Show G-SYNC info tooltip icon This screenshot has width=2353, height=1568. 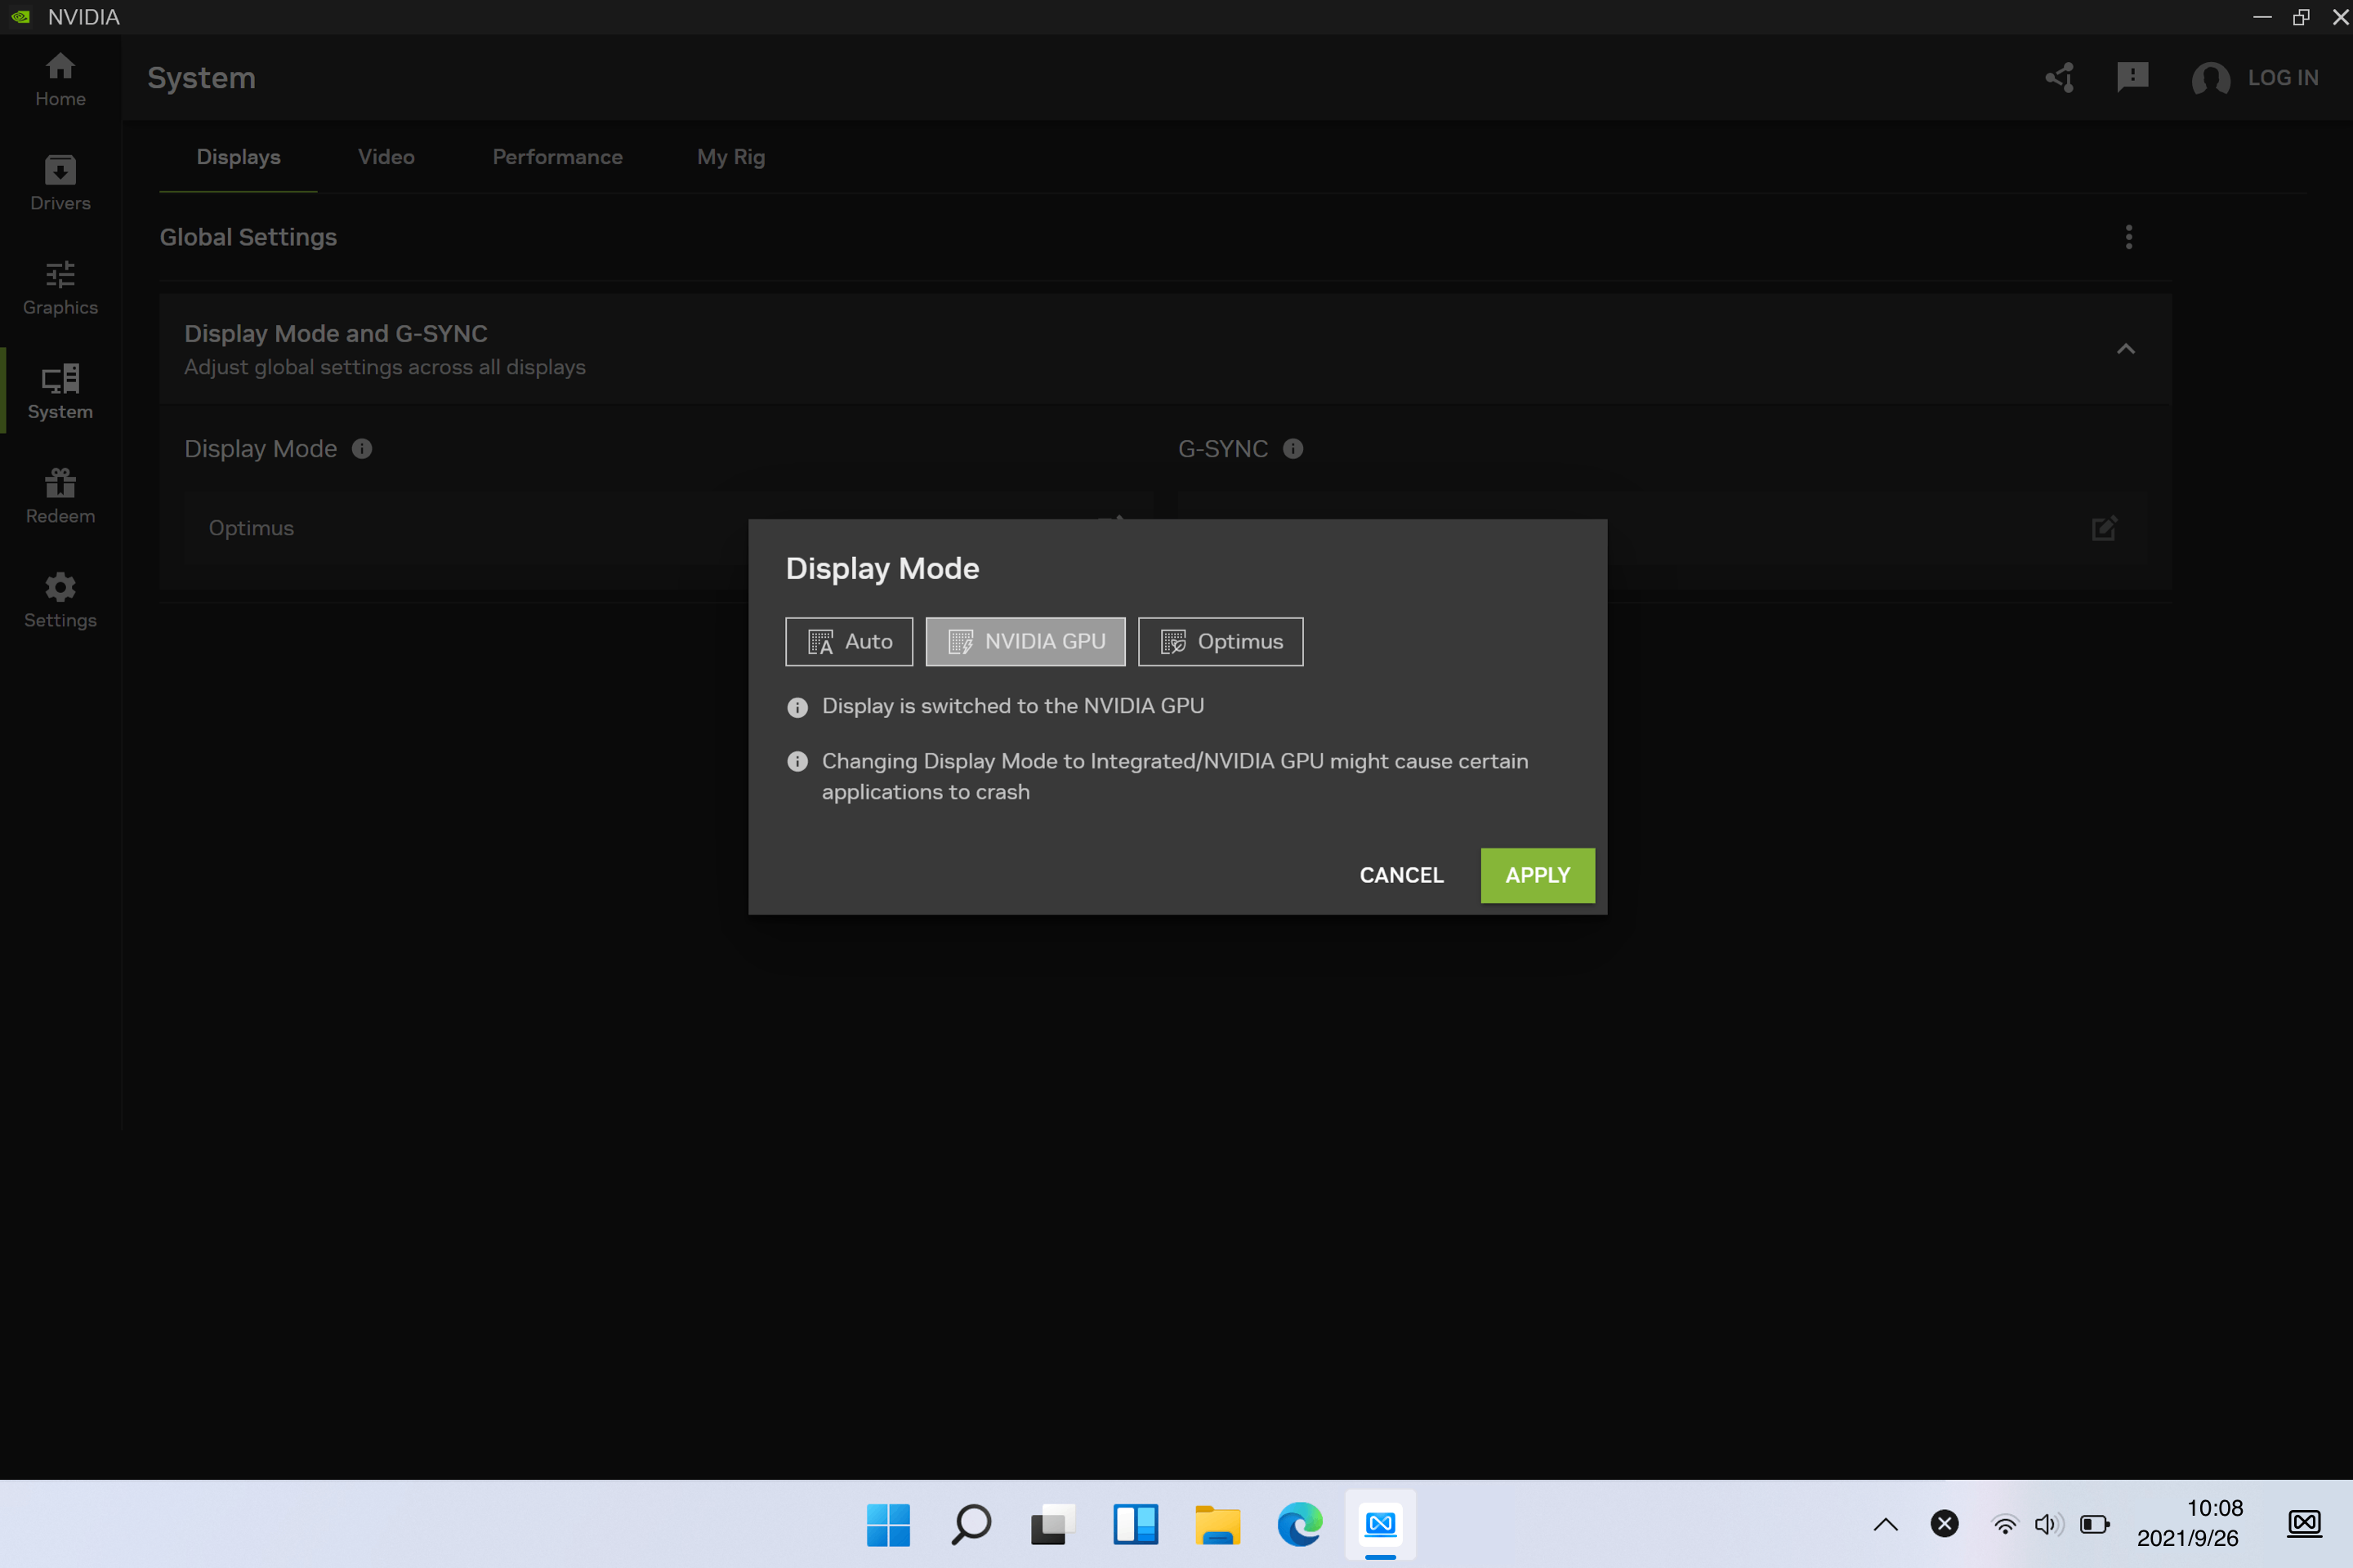(x=1293, y=449)
